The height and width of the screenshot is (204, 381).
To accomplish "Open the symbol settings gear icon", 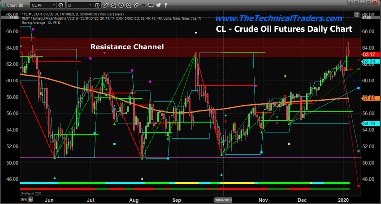I will tap(61, 5).
